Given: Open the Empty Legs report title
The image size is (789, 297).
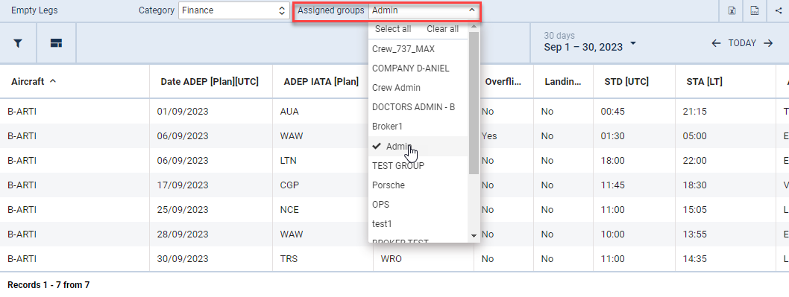Looking at the screenshot, I should (34, 10).
